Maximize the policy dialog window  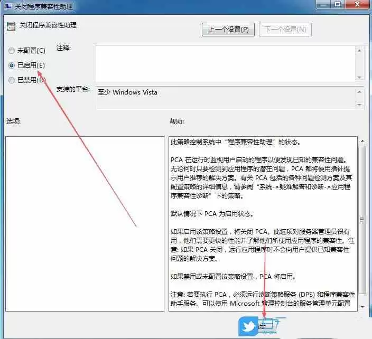pyautogui.click(x=338, y=5)
